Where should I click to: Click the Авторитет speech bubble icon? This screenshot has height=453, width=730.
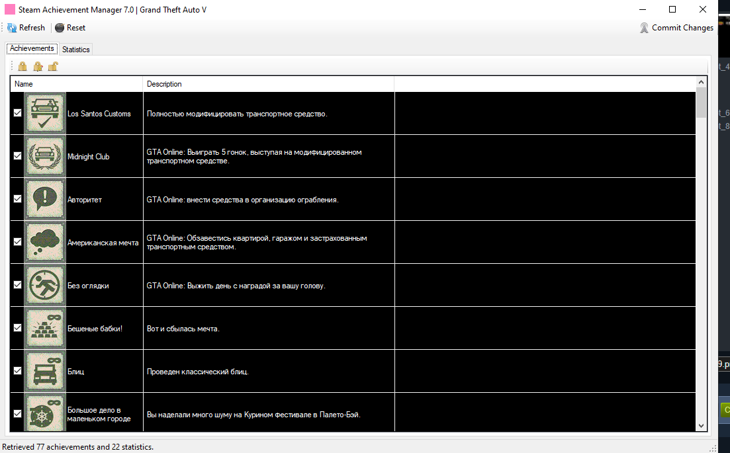[45, 199]
